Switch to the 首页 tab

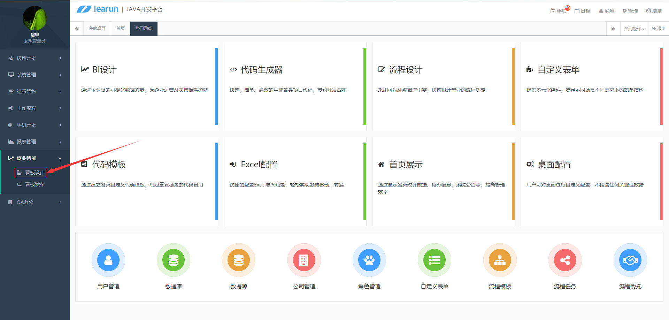(120, 28)
